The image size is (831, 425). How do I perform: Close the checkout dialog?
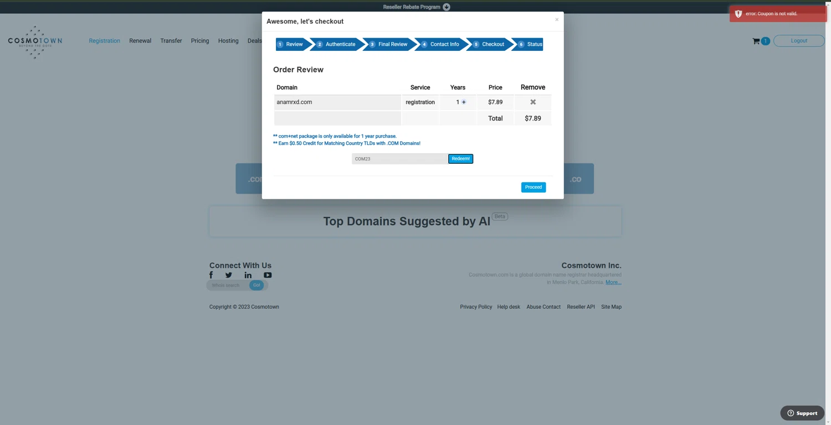pyautogui.click(x=557, y=19)
